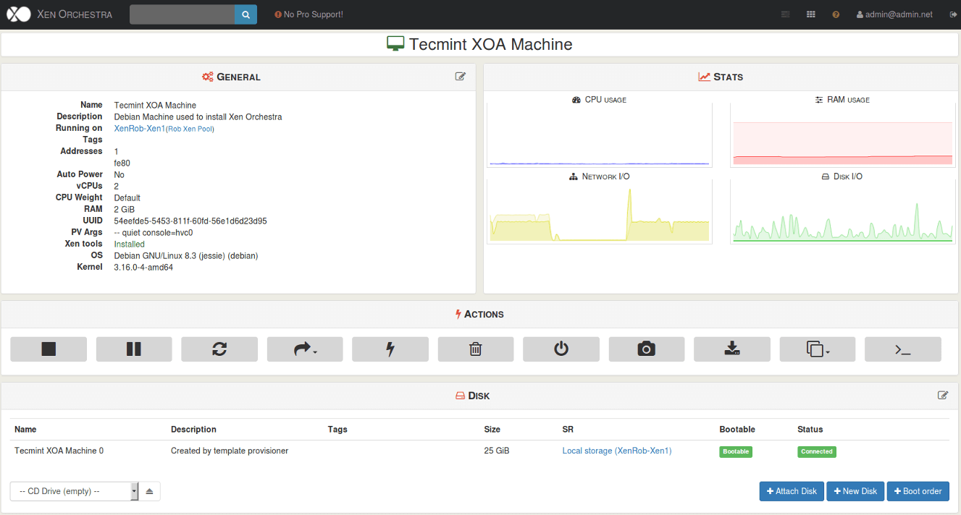Click the UUID value 54eefde5-5453-811f
Viewport: 961px width, 515px height.
tap(190, 221)
